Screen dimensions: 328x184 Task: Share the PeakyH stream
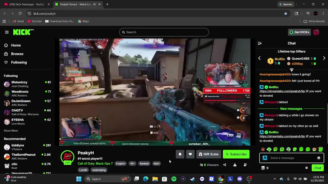tap(225, 165)
